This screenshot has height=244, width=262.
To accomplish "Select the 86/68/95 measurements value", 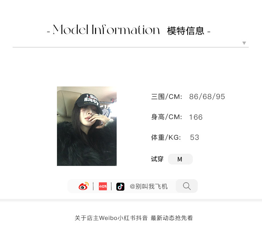I will [207, 97].
